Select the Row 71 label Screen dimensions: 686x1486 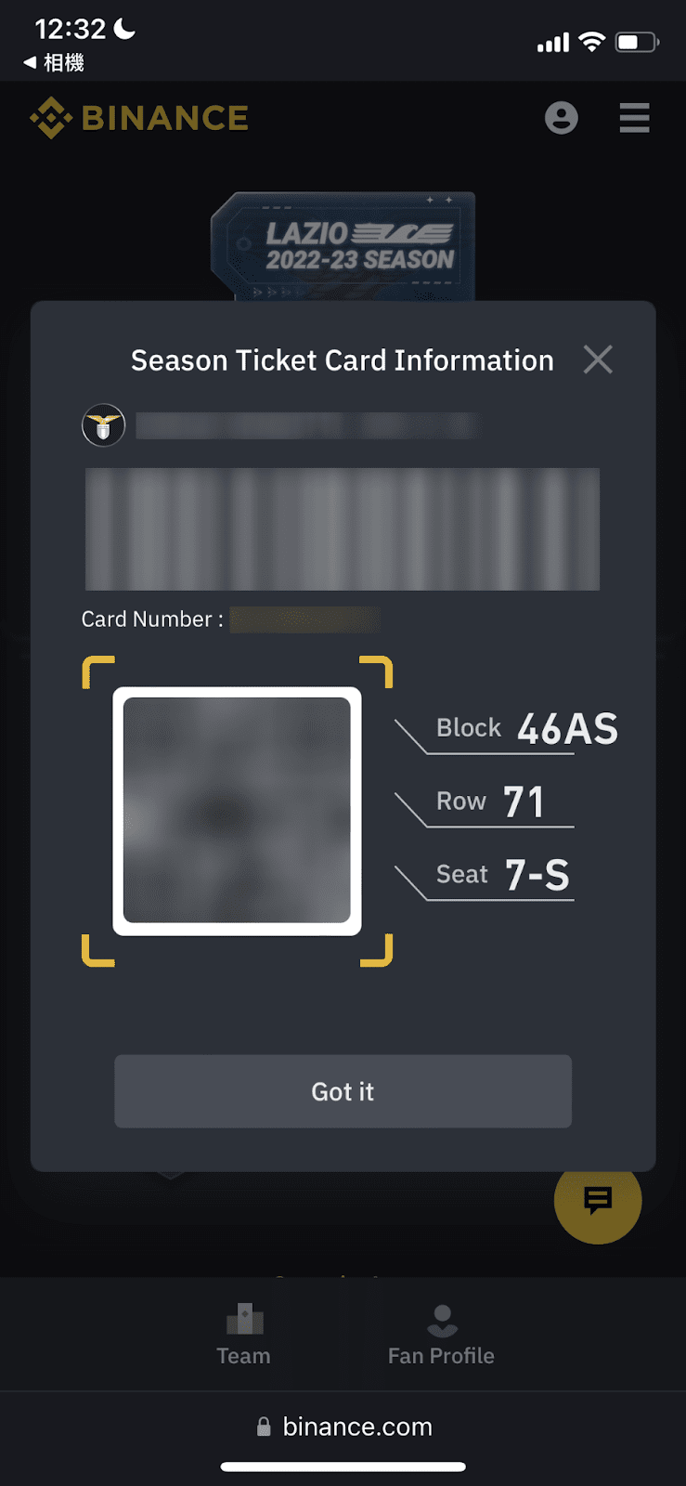click(490, 802)
